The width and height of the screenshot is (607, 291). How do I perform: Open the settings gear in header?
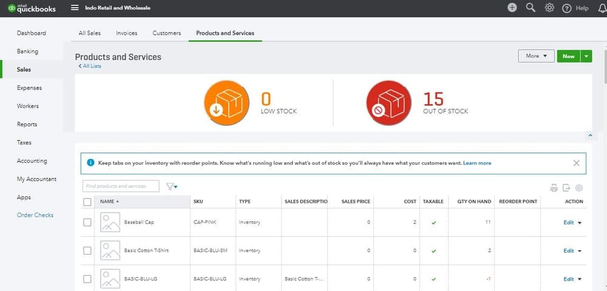(549, 8)
